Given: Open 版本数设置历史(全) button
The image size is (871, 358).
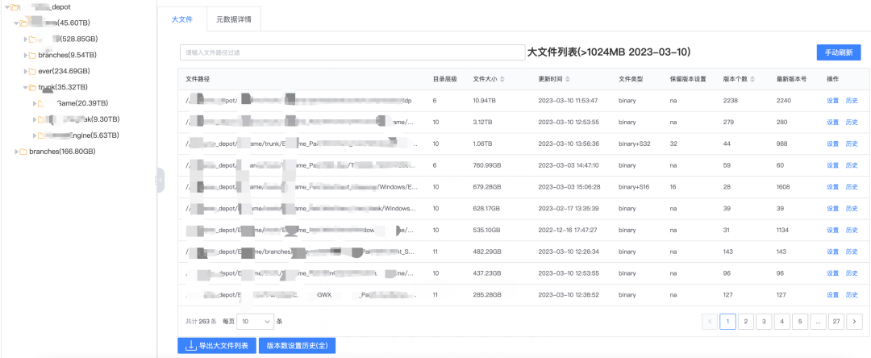Looking at the screenshot, I should click(297, 345).
